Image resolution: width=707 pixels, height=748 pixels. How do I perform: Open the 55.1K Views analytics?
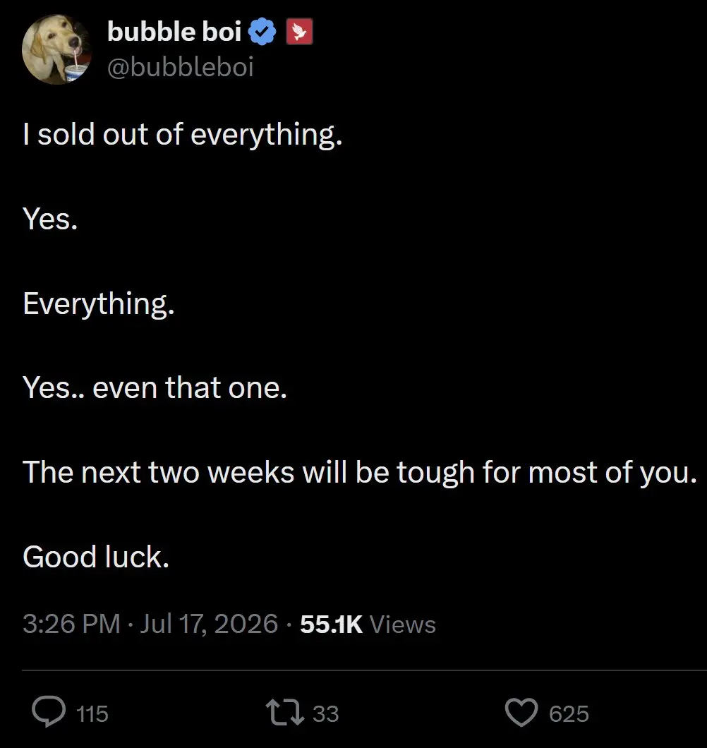point(368,624)
